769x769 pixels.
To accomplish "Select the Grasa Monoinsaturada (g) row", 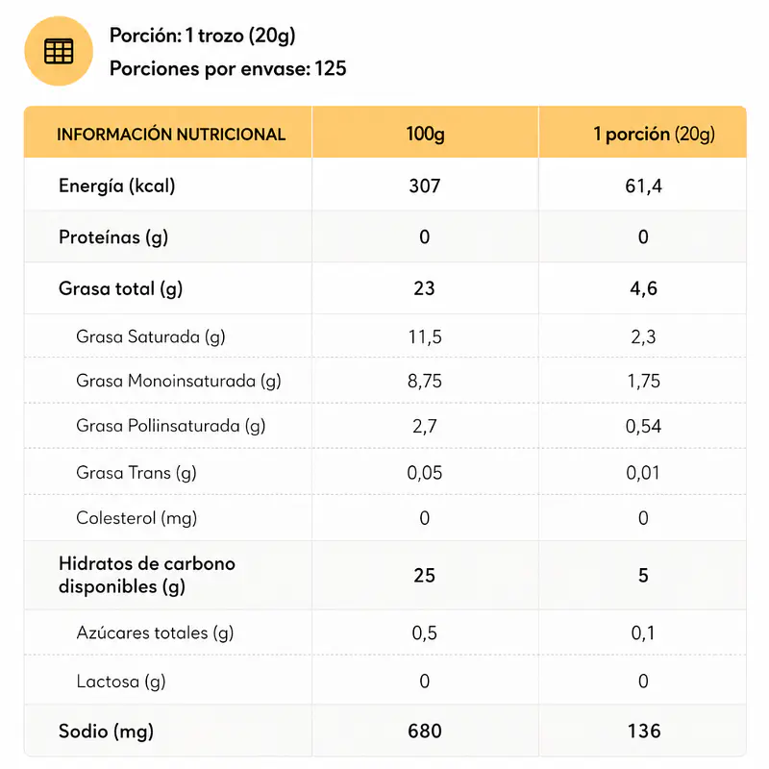I will [179, 381].
